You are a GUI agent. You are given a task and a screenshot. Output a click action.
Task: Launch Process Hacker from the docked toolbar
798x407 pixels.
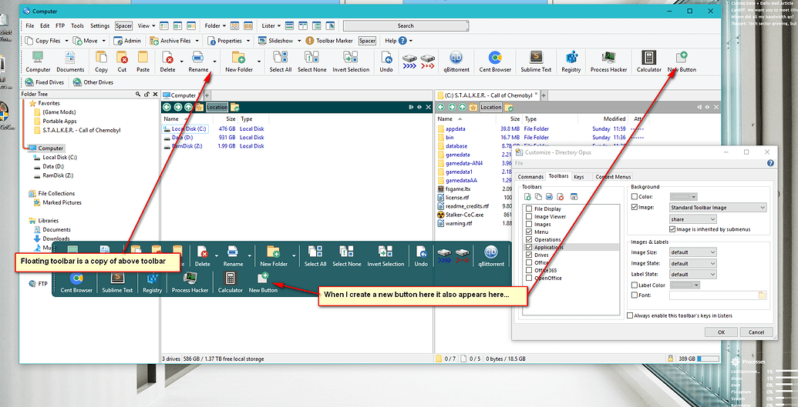point(608,62)
